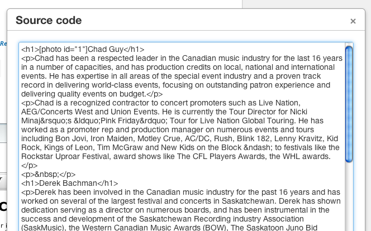
Task: Click the partially visible 'Re' link behind dialog
Action: coord(3,44)
